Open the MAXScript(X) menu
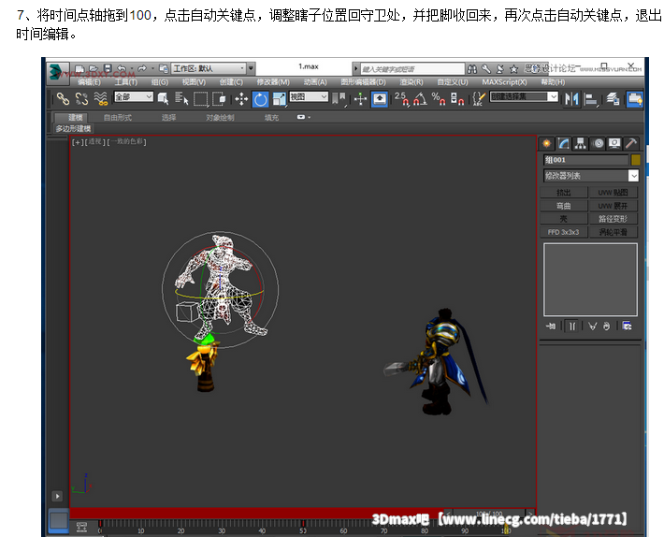Screen dimensions: 664x537 coord(504,81)
